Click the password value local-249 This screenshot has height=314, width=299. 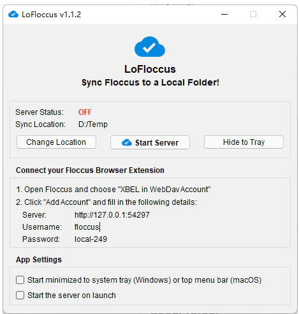point(91,239)
